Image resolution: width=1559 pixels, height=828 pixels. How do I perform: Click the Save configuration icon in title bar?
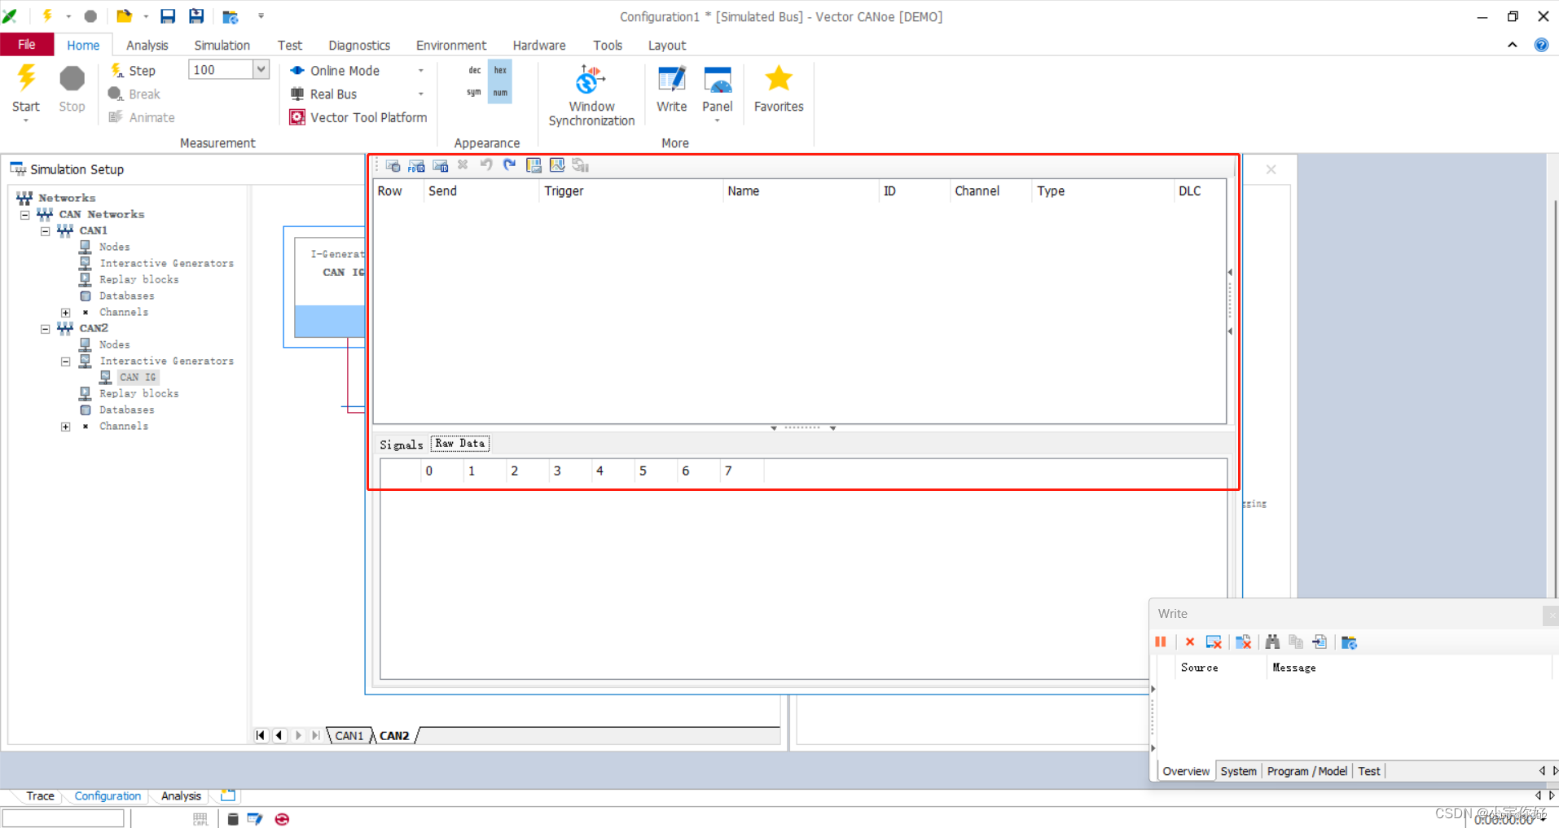click(168, 15)
